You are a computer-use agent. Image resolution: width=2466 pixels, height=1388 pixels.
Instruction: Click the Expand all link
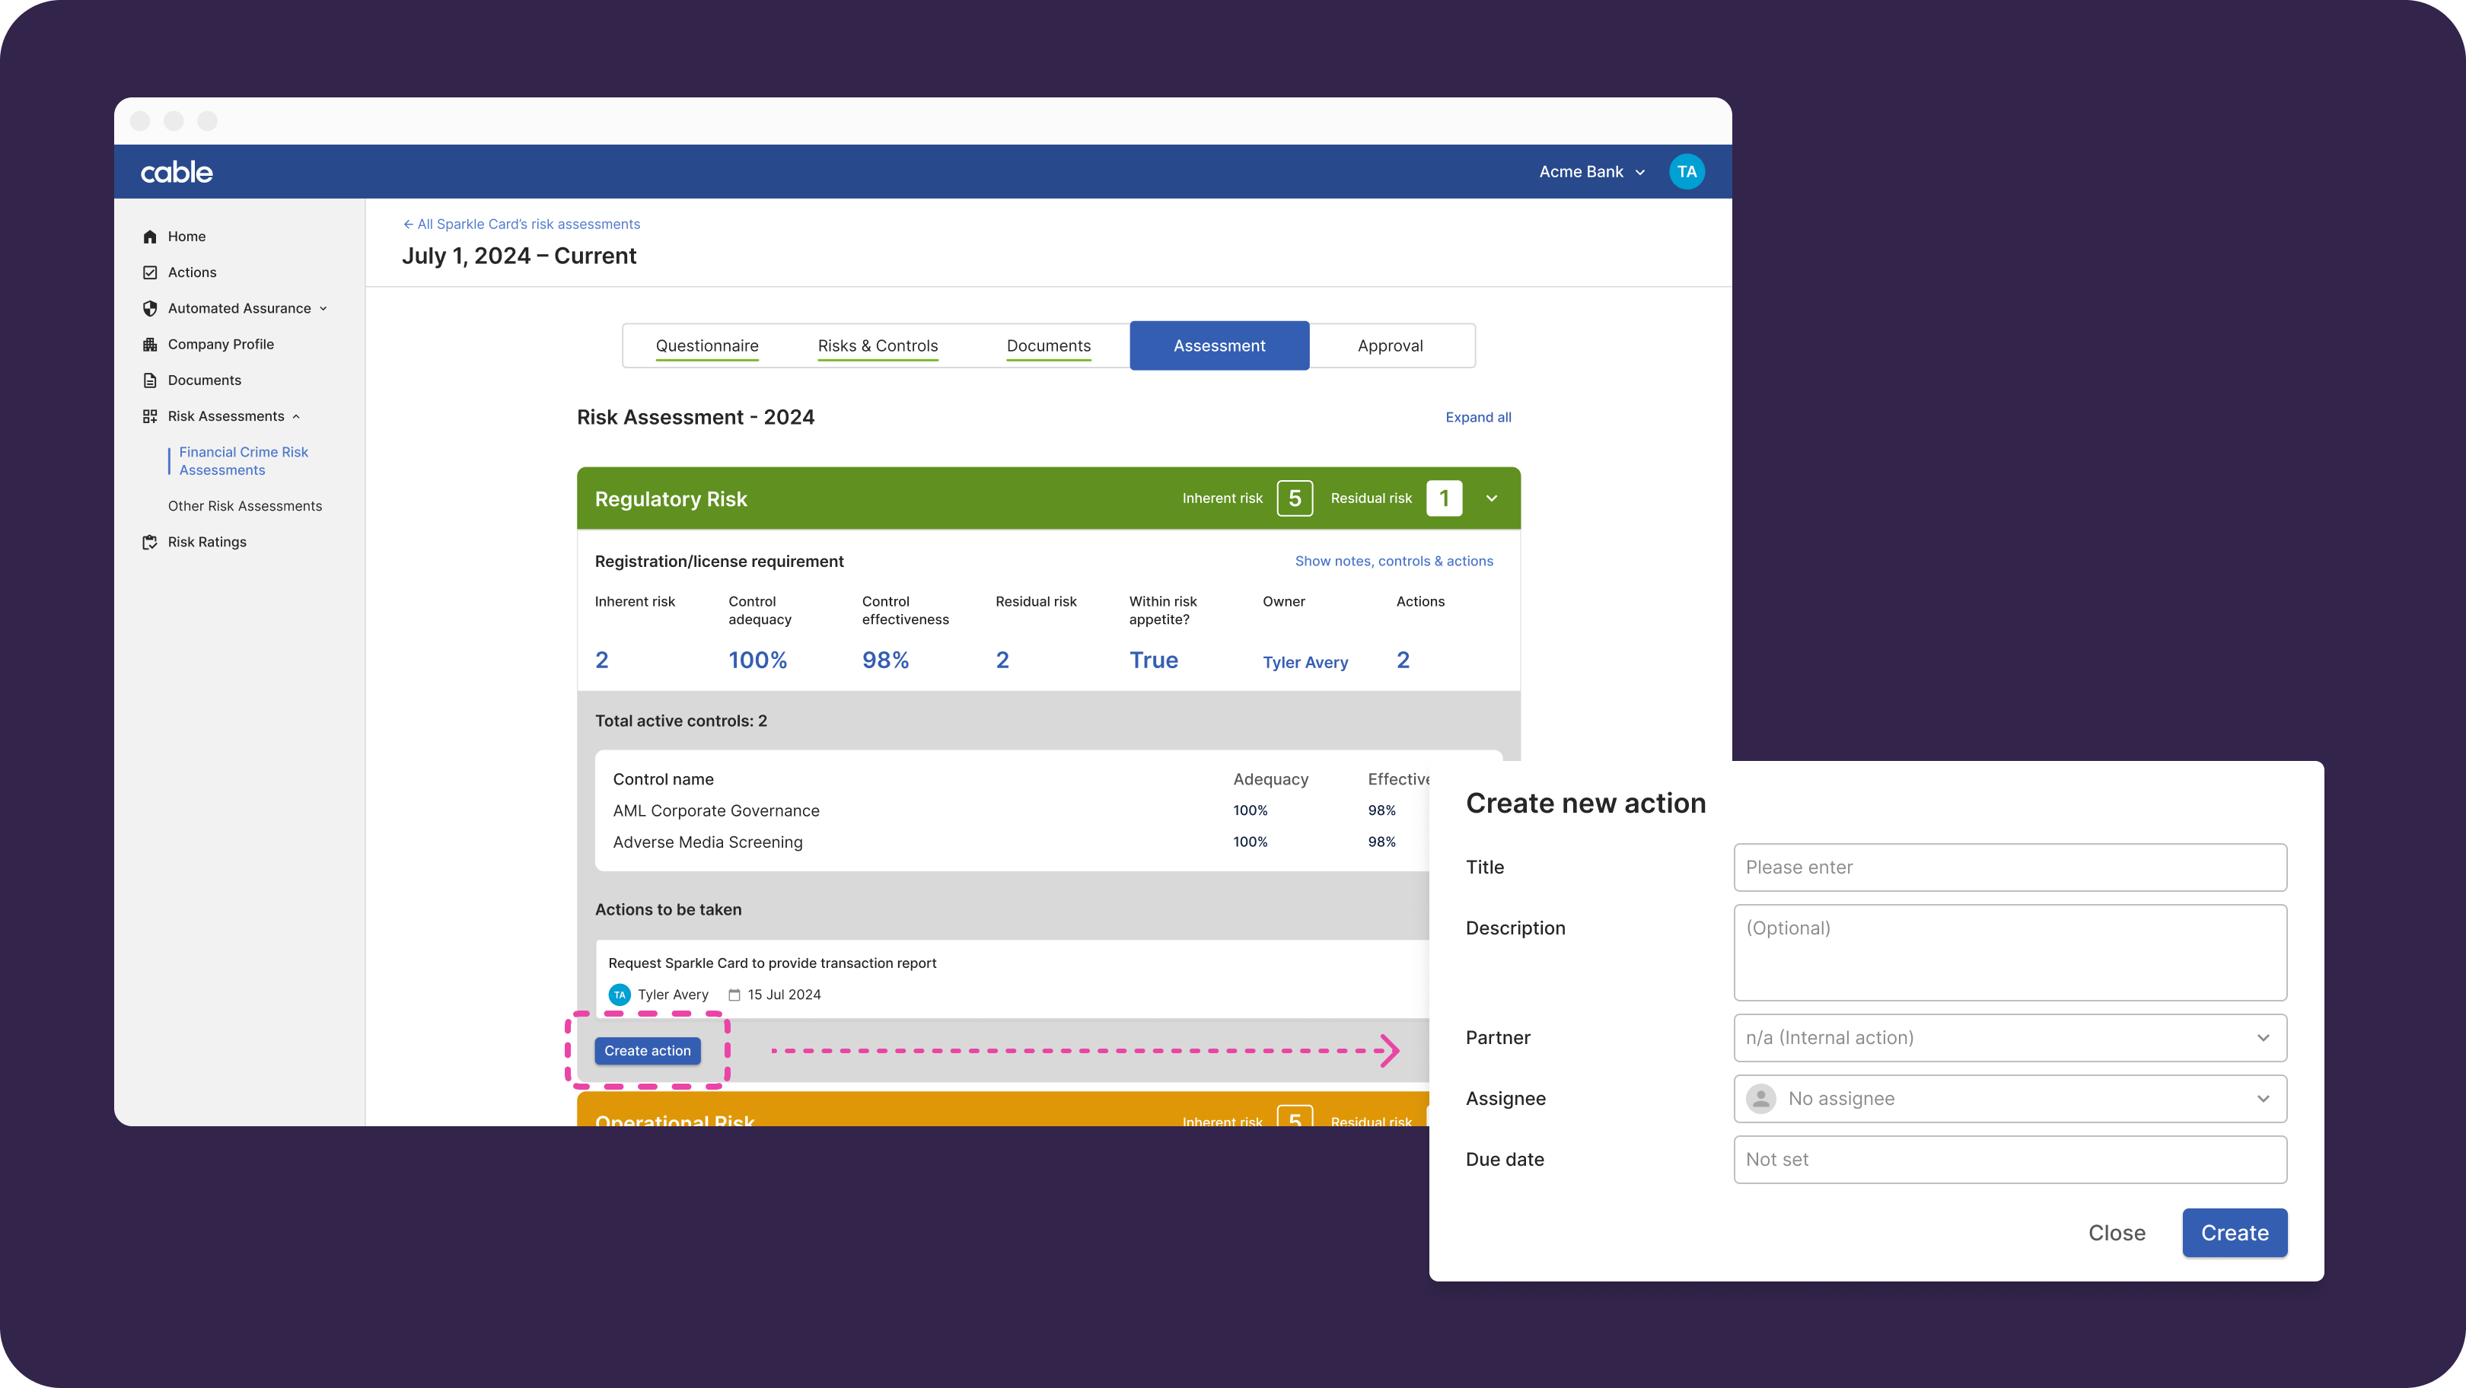[x=1477, y=417]
